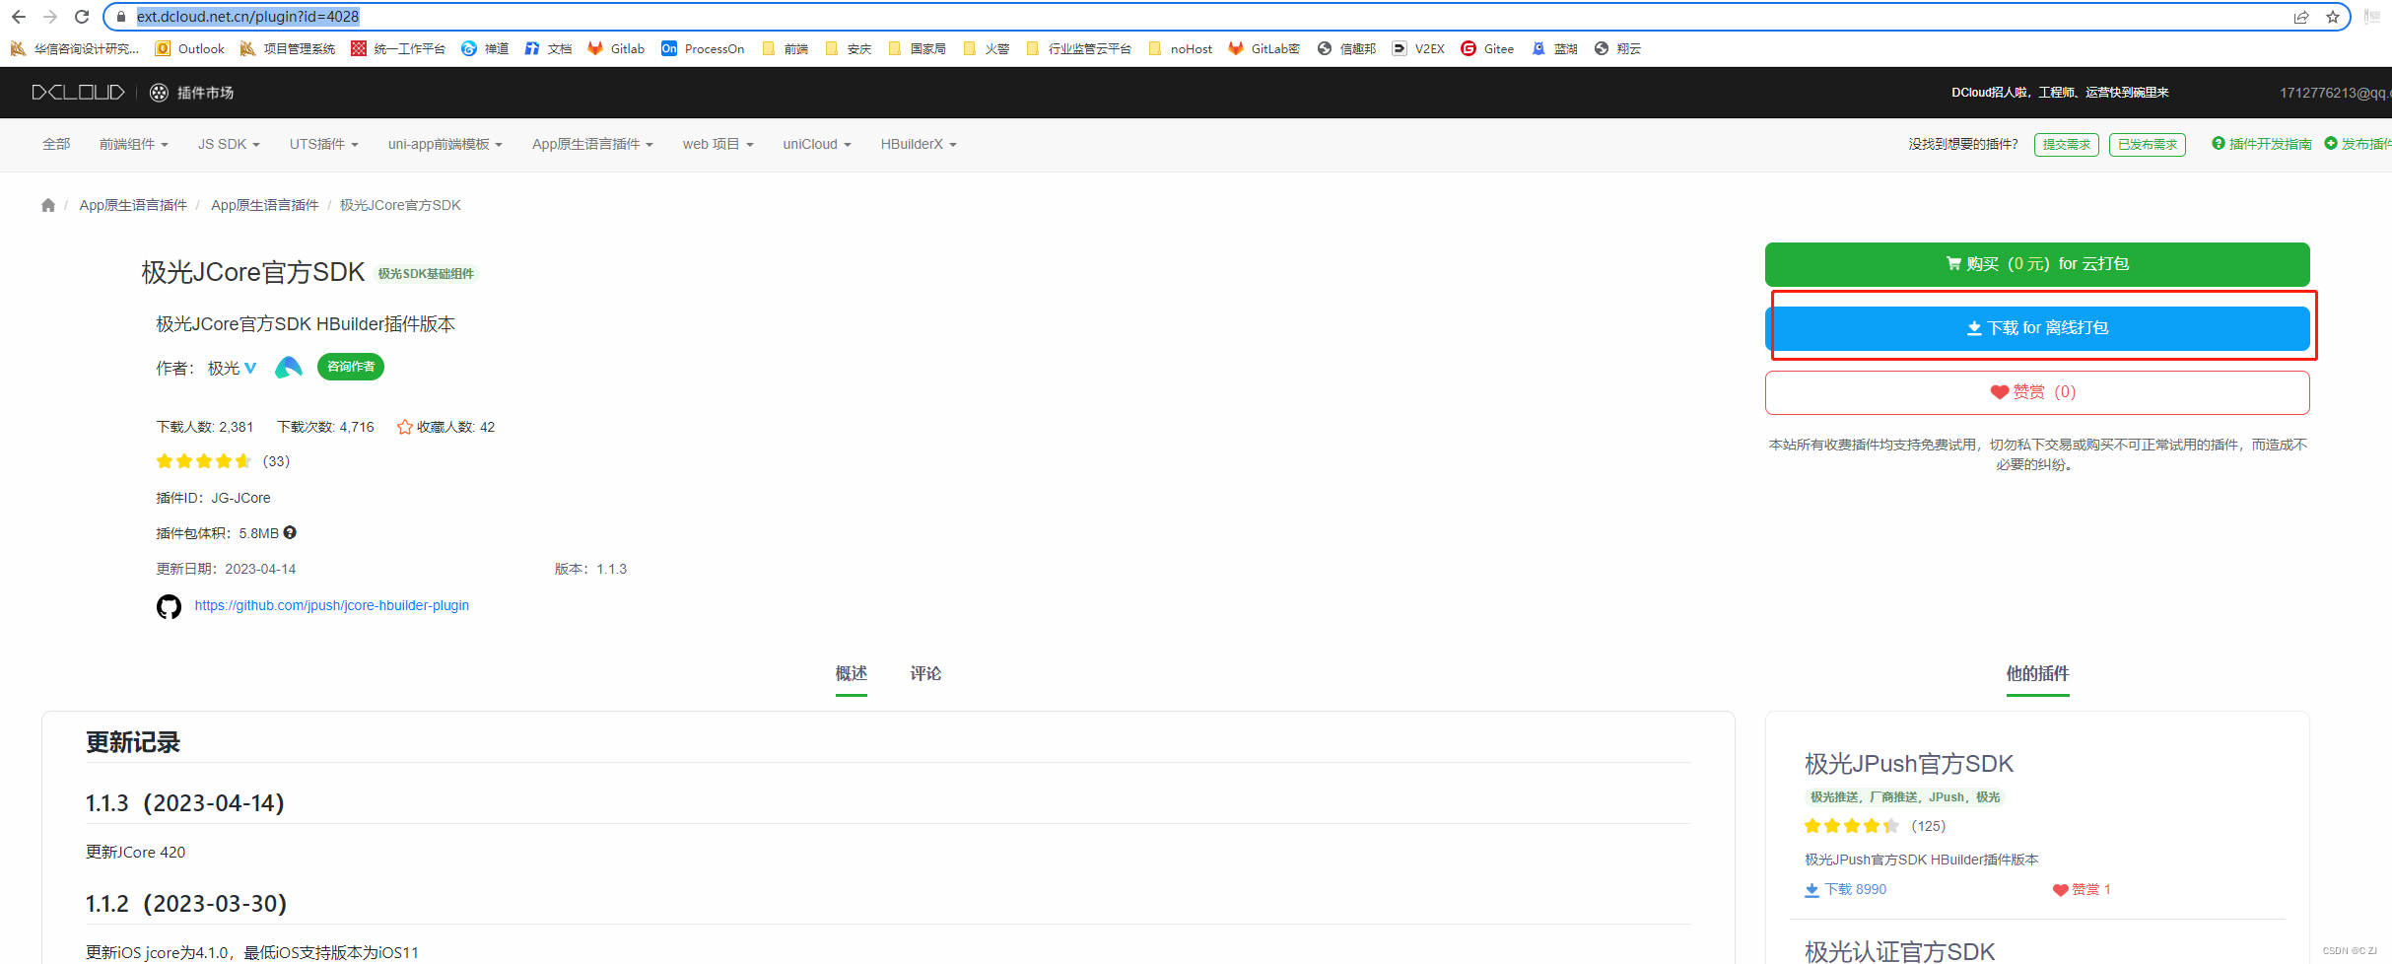
Task: Open the 项目管理系统 bookmark
Action: pyautogui.click(x=288, y=48)
